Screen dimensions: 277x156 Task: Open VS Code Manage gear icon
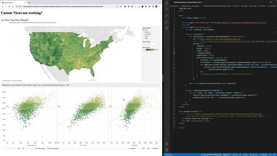pos(167,150)
